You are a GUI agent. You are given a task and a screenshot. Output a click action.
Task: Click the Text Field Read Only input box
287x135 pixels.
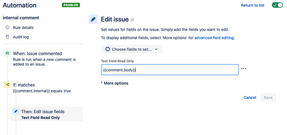170,70
